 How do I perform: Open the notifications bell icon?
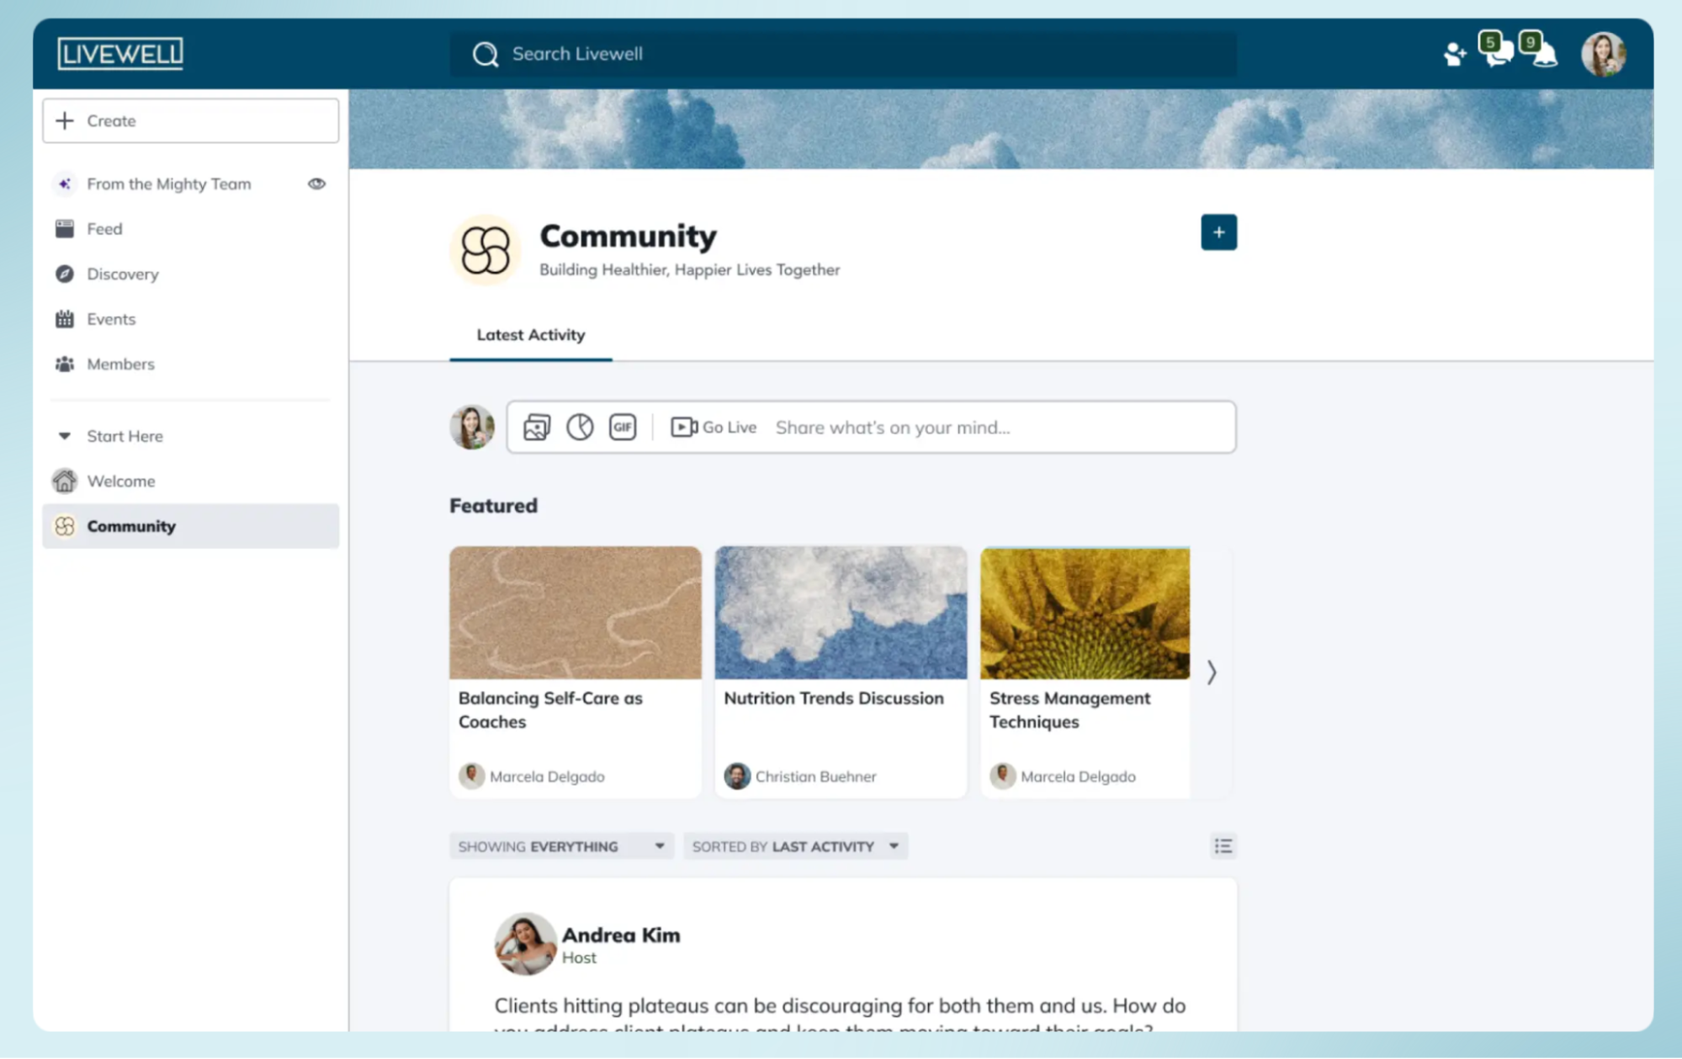1545,55
